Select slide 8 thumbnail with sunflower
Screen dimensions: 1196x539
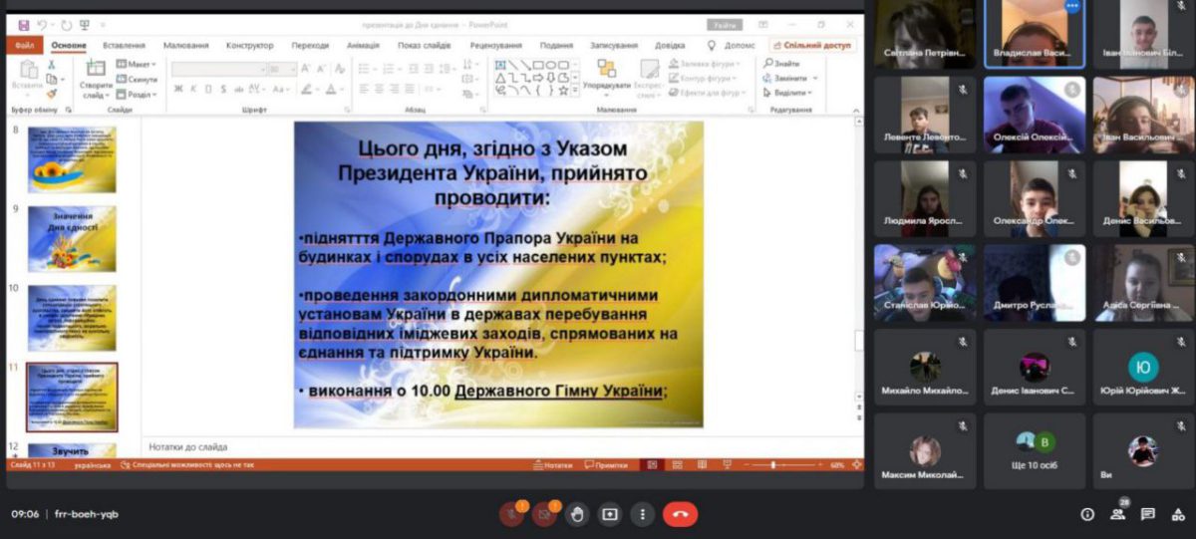click(72, 159)
